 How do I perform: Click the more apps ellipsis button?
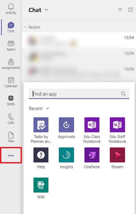11,155
